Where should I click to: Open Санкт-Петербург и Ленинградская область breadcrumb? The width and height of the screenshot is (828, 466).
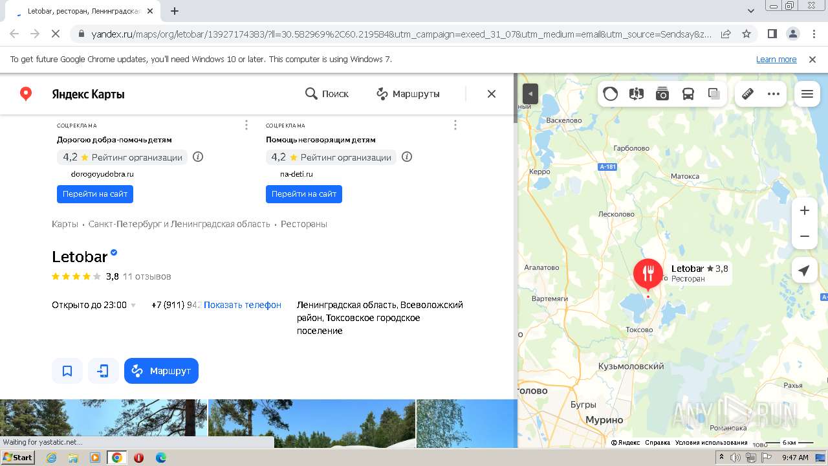[x=179, y=224]
